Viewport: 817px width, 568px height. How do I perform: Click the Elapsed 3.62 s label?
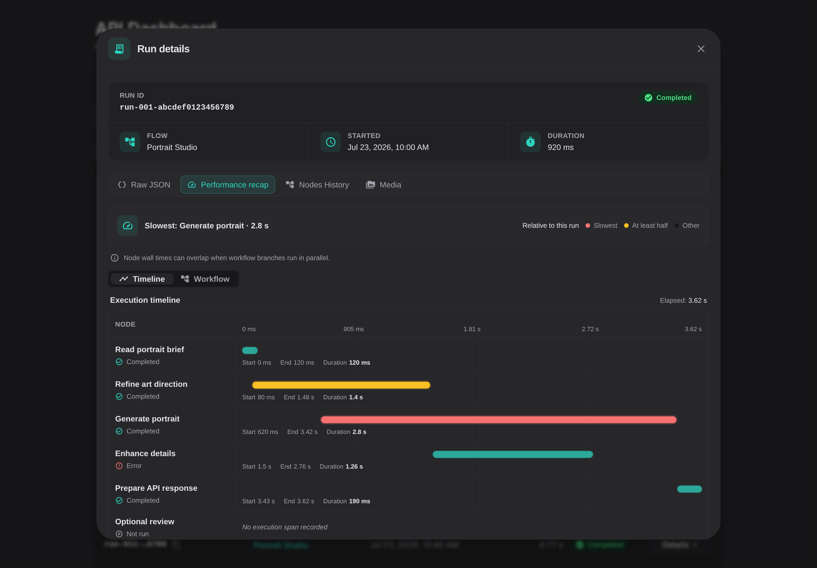point(683,300)
